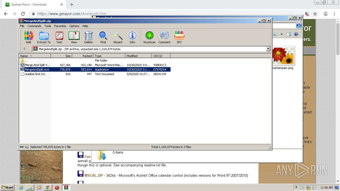The image size is (340, 191).
Task: Sort by the Type column header
Action: [109, 56]
